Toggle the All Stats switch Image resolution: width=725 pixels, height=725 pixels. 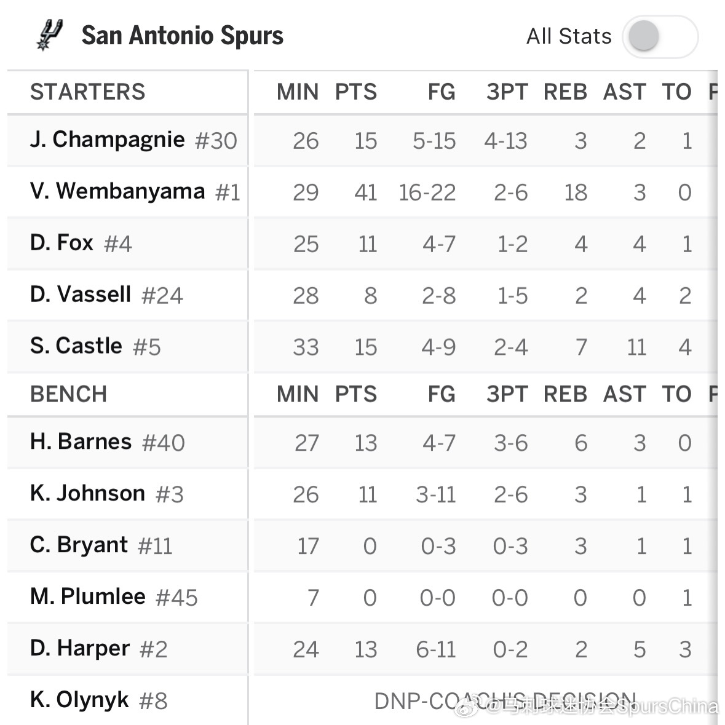point(660,36)
